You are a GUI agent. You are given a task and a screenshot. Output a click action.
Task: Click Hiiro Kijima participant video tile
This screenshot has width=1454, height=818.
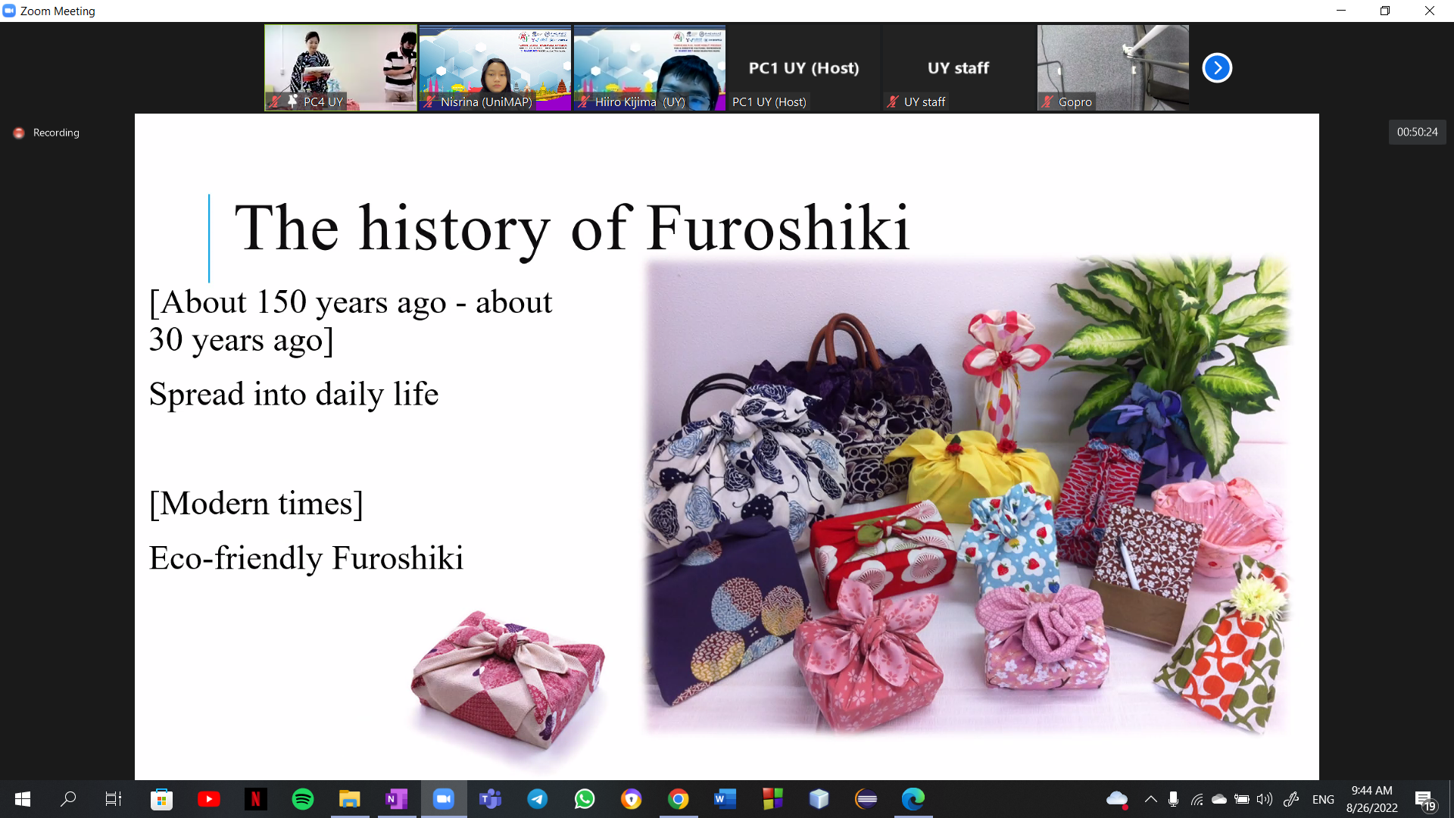(x=649, y=67)
